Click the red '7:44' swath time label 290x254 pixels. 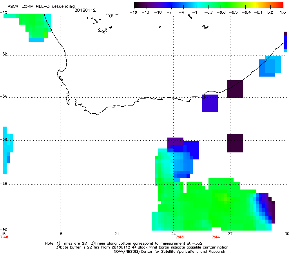tap(216, 237)
